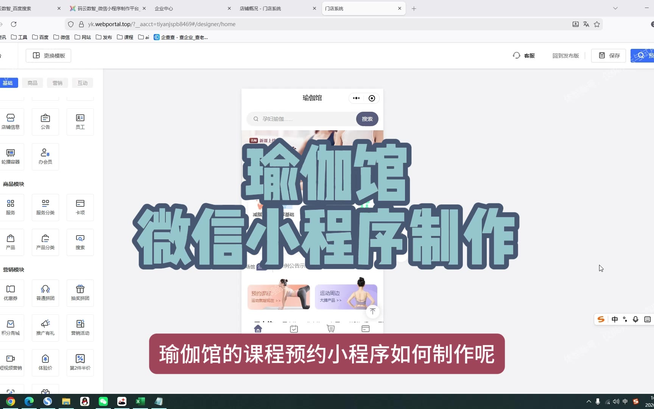Bookmark this page with the star icon
The image size is (654, 409).
597,24
